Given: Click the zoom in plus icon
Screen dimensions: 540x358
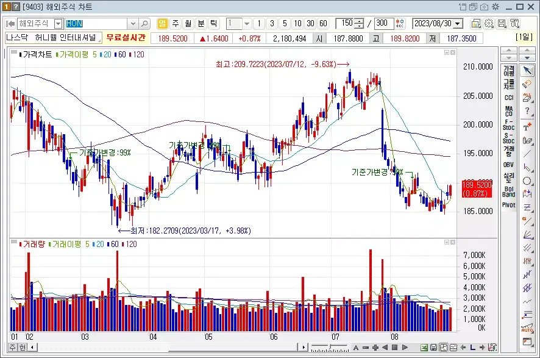Looking at the screenshot, I should pos(375,347).
